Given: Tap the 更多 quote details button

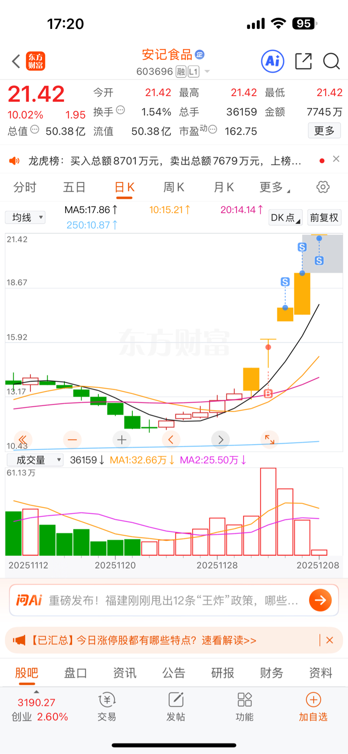Looking at the screenshot, I should (x=324, y=131).
